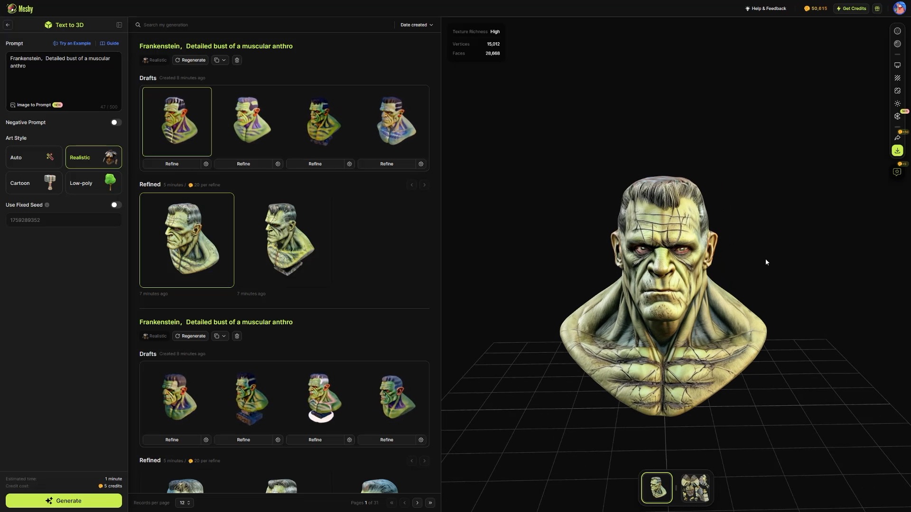The image size is (911, 512).
Task: Open the Date created sort dropdown
Action: tap(416, 25)
